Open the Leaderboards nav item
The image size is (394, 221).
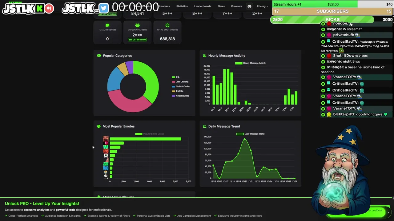point(203,6)
